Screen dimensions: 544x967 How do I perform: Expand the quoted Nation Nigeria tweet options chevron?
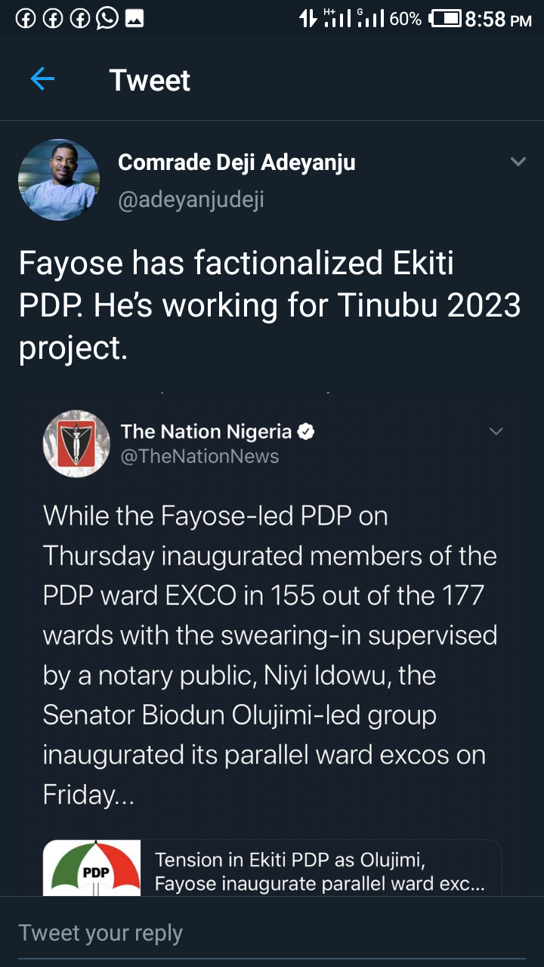coord(496,431)
